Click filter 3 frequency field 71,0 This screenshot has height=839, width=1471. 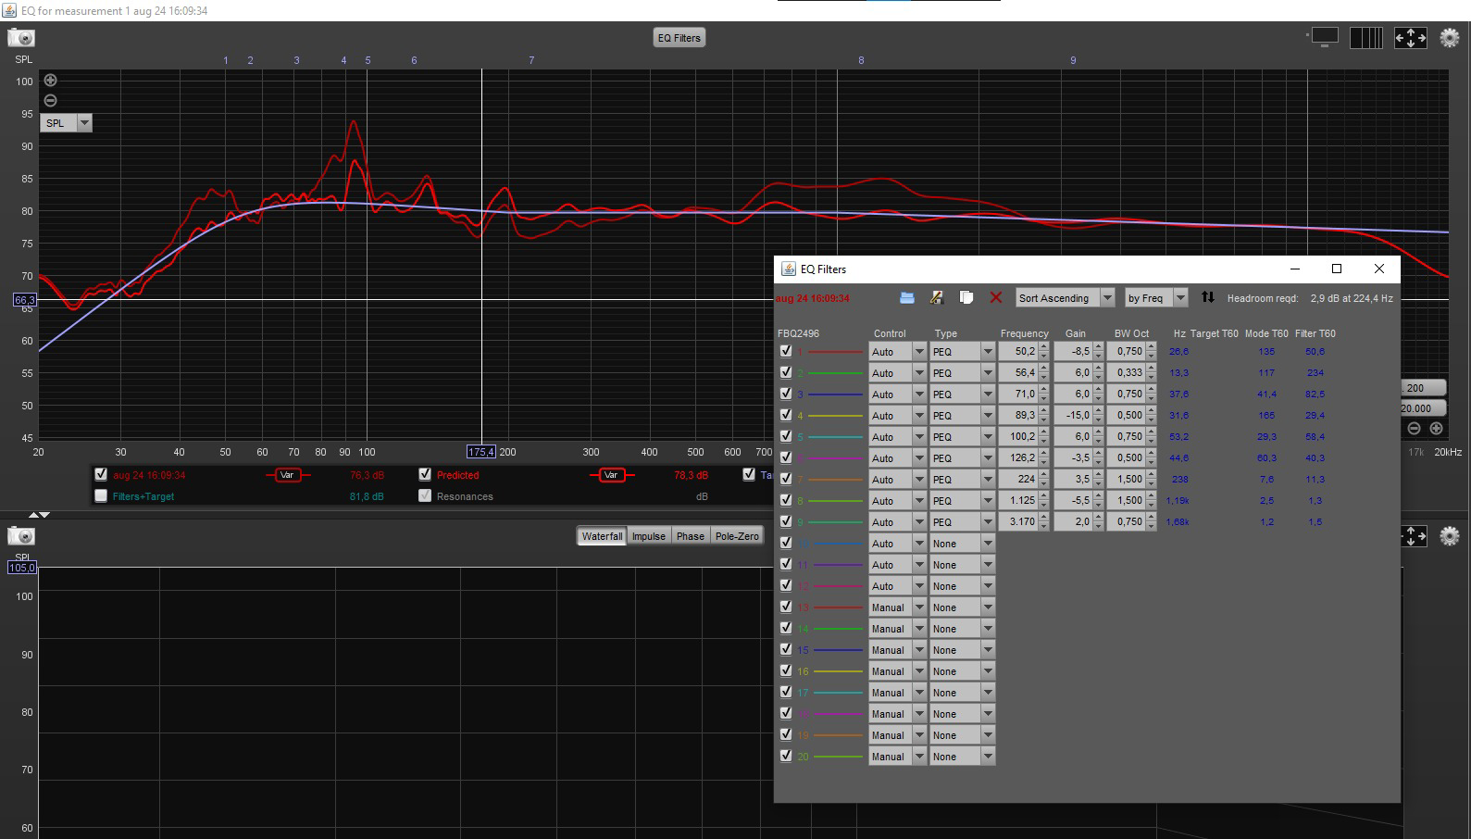(x=1018, y=394)
